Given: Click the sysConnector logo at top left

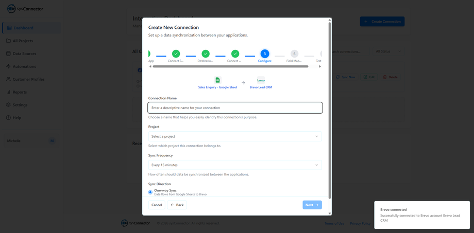Looking at the screenshot, I should (x=25, y=9).
